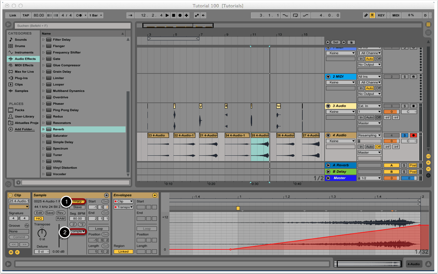The width and height of the screenshot is (438, 274).
Task: Open the Samples category in browser
Action: click(x=21, y=91)
